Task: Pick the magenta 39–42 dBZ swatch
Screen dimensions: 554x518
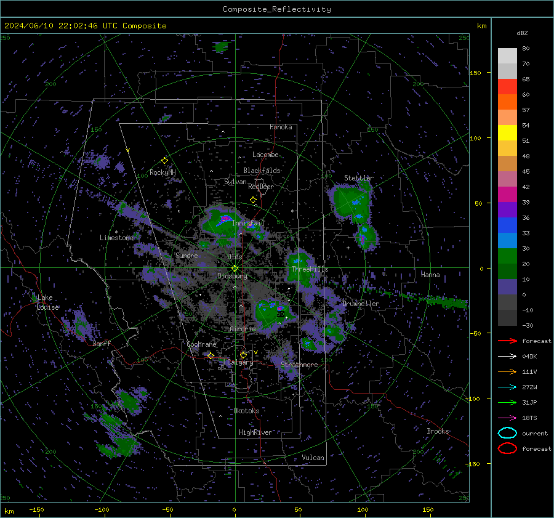Action: pos(507,195)
